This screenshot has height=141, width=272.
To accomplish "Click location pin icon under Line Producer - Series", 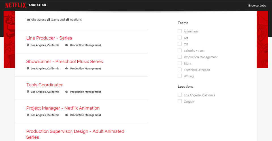I will (x=28, y=45).
